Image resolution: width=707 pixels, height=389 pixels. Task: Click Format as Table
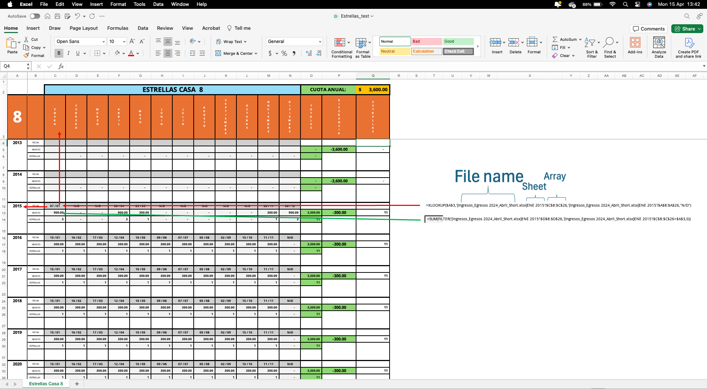[362, 47]
